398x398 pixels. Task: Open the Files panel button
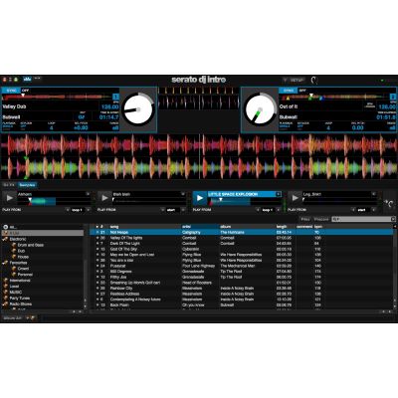point(305,219)
